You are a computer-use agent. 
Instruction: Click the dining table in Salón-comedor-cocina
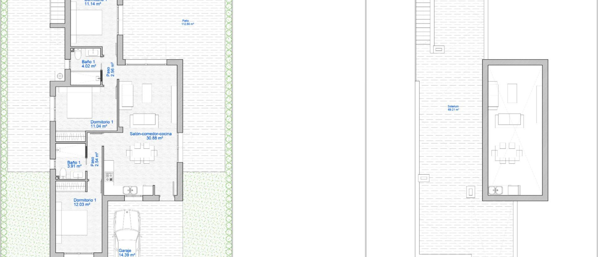click(142, 153)
